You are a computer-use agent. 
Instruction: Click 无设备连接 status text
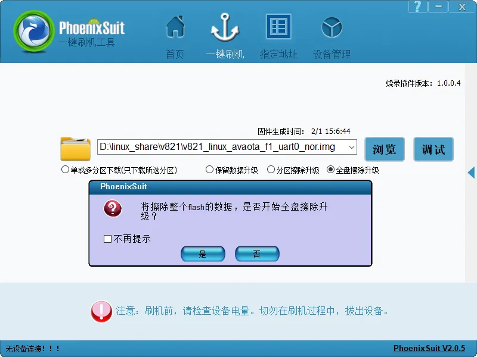pyautogui.click(x=33, y=349)
